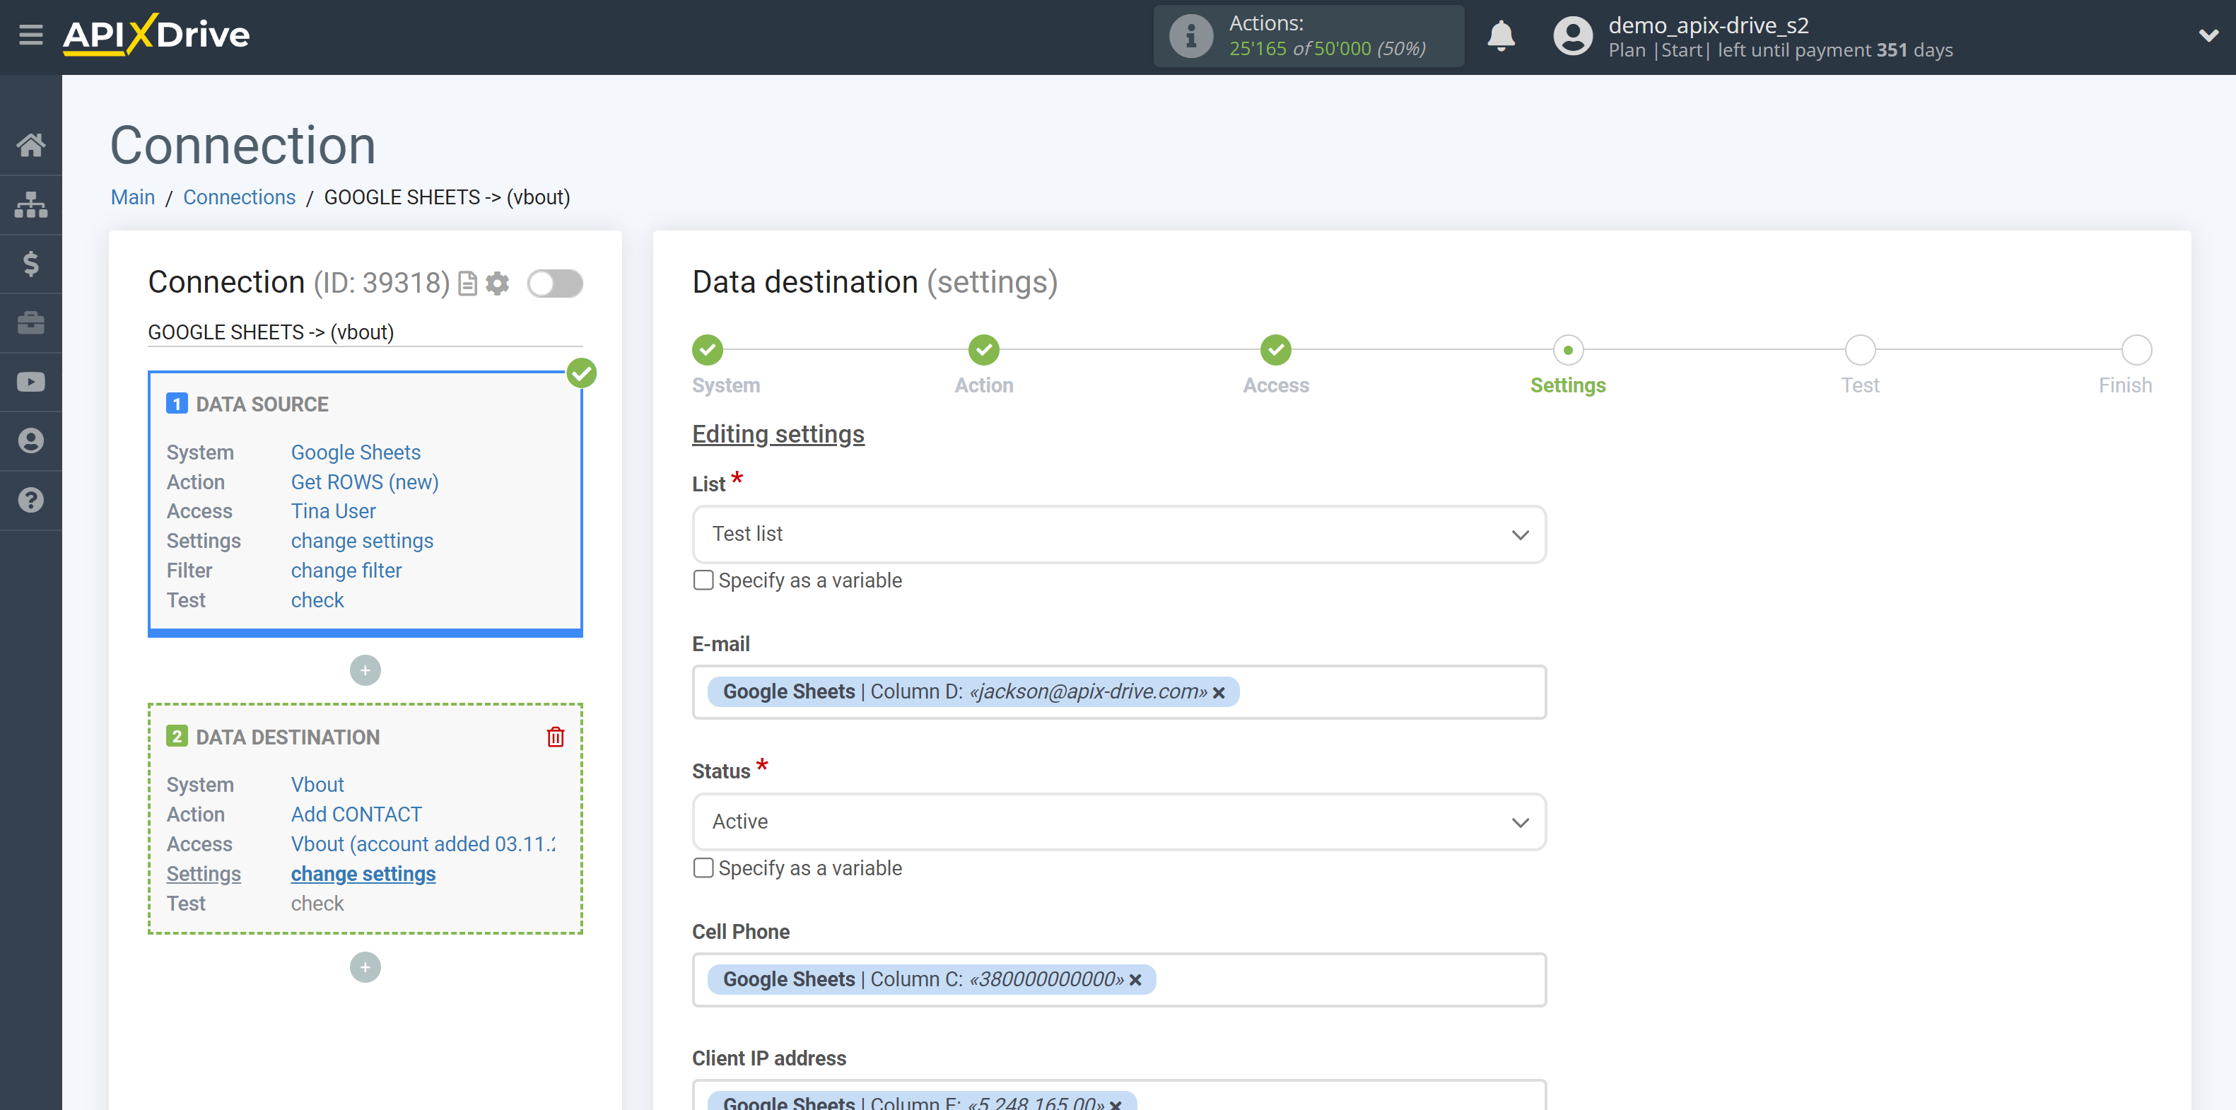This screenshot has width=2236, height=1110.
Task: Click the actions info icon
Action: (1190, 37)
